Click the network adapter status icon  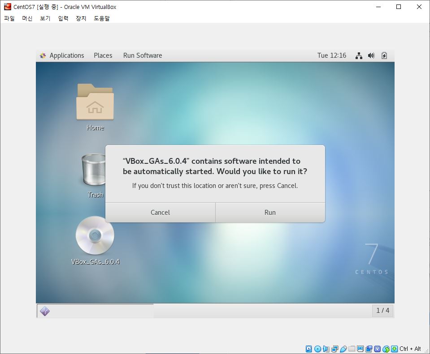334,349
